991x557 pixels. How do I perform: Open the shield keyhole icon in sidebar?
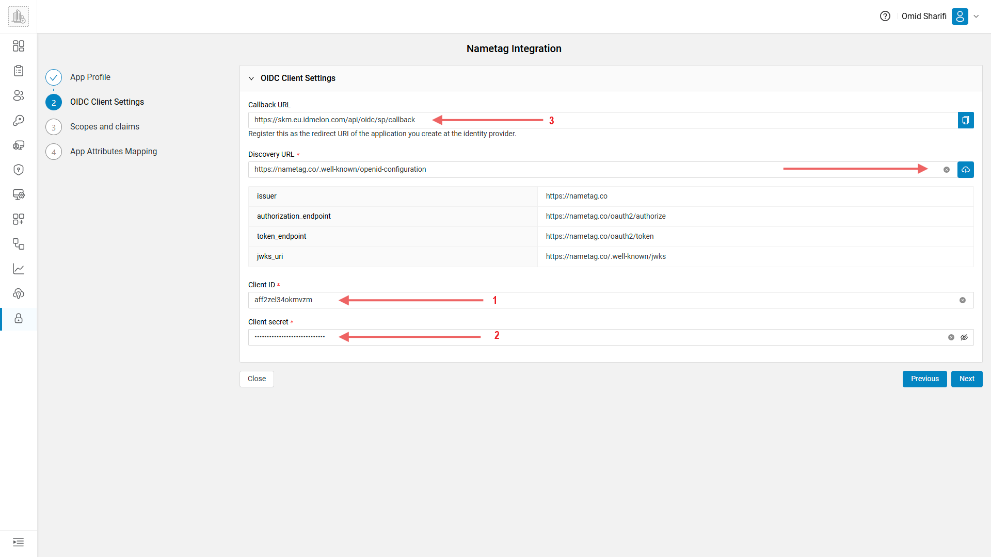(x=19, y=170)
